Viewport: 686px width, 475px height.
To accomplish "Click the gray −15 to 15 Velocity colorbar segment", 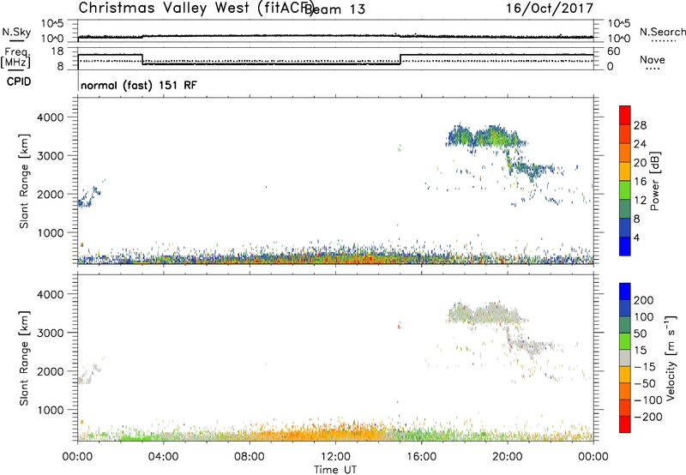I will [625, 358].
